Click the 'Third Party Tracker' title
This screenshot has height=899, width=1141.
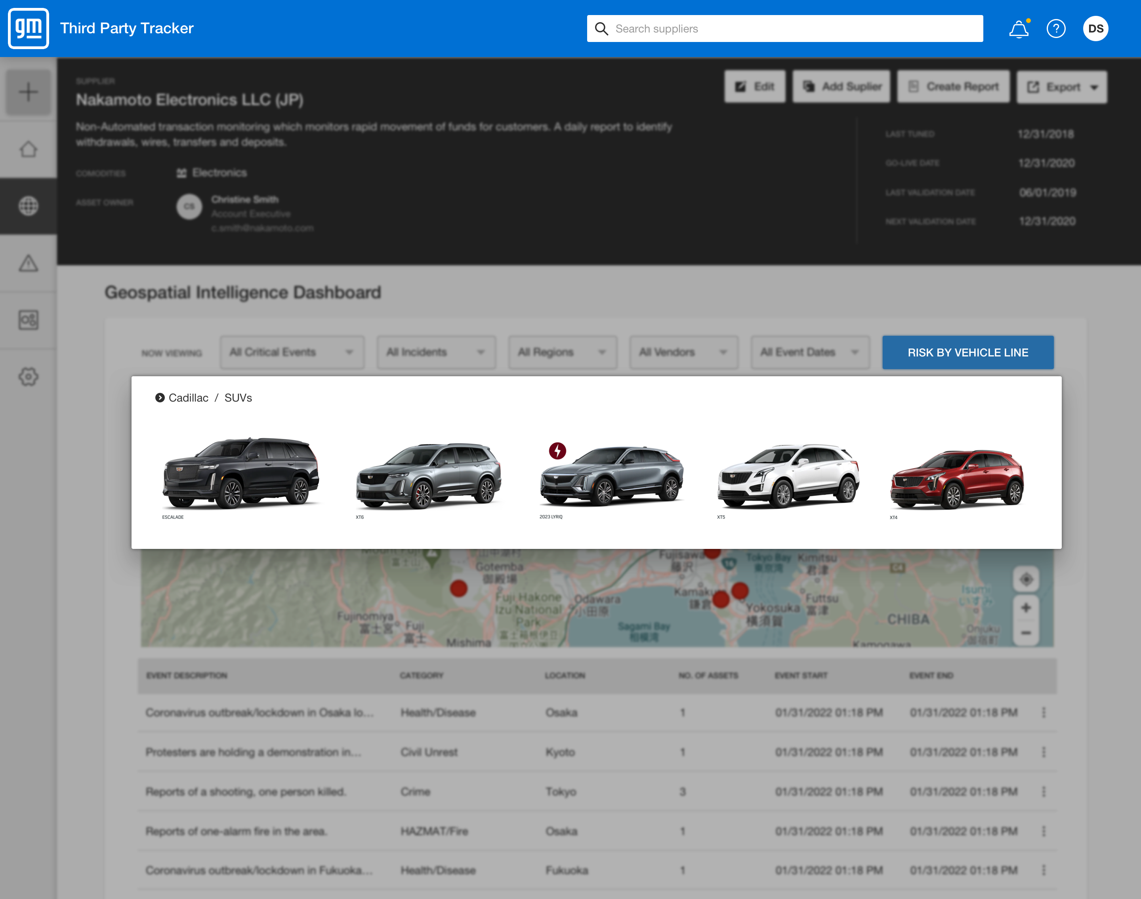[x=127, y=28]
